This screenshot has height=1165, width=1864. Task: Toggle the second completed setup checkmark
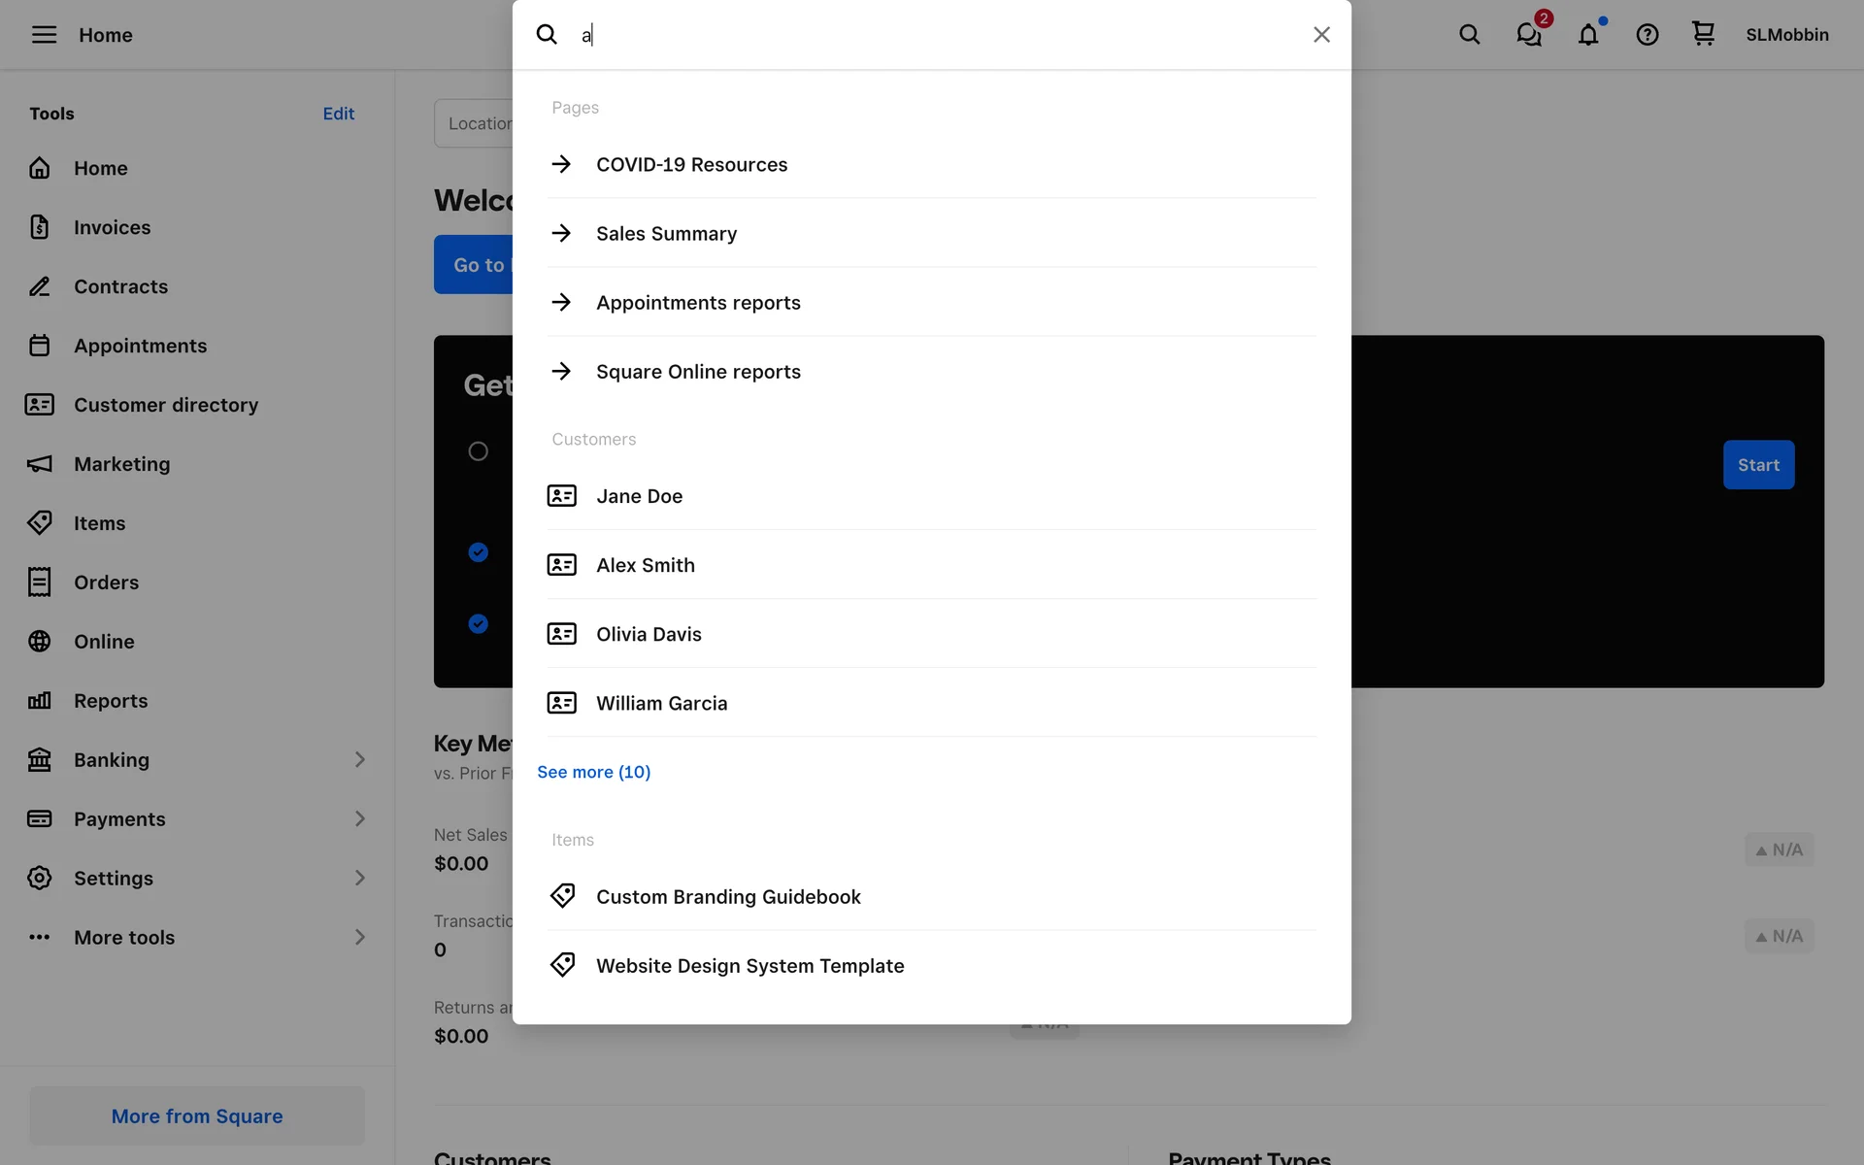[x=478, y=623]
